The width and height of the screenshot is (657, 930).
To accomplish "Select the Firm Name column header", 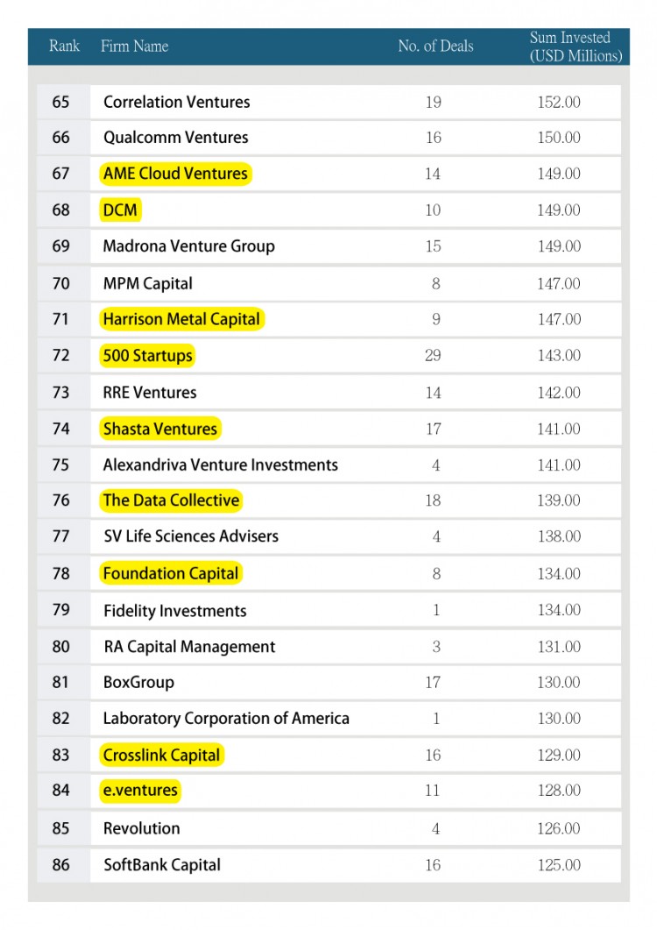I will click(134, 46).
